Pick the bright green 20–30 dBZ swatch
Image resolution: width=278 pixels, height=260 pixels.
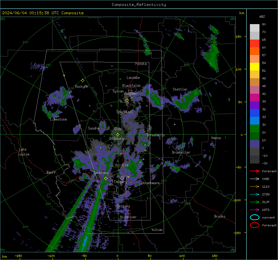click(x=255, y=129)
